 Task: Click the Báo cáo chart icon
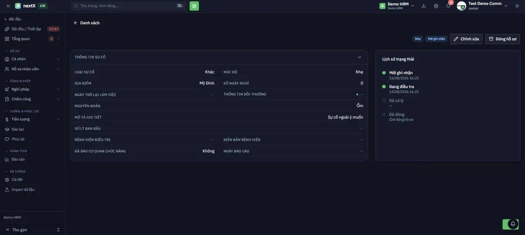click(7, 159)
